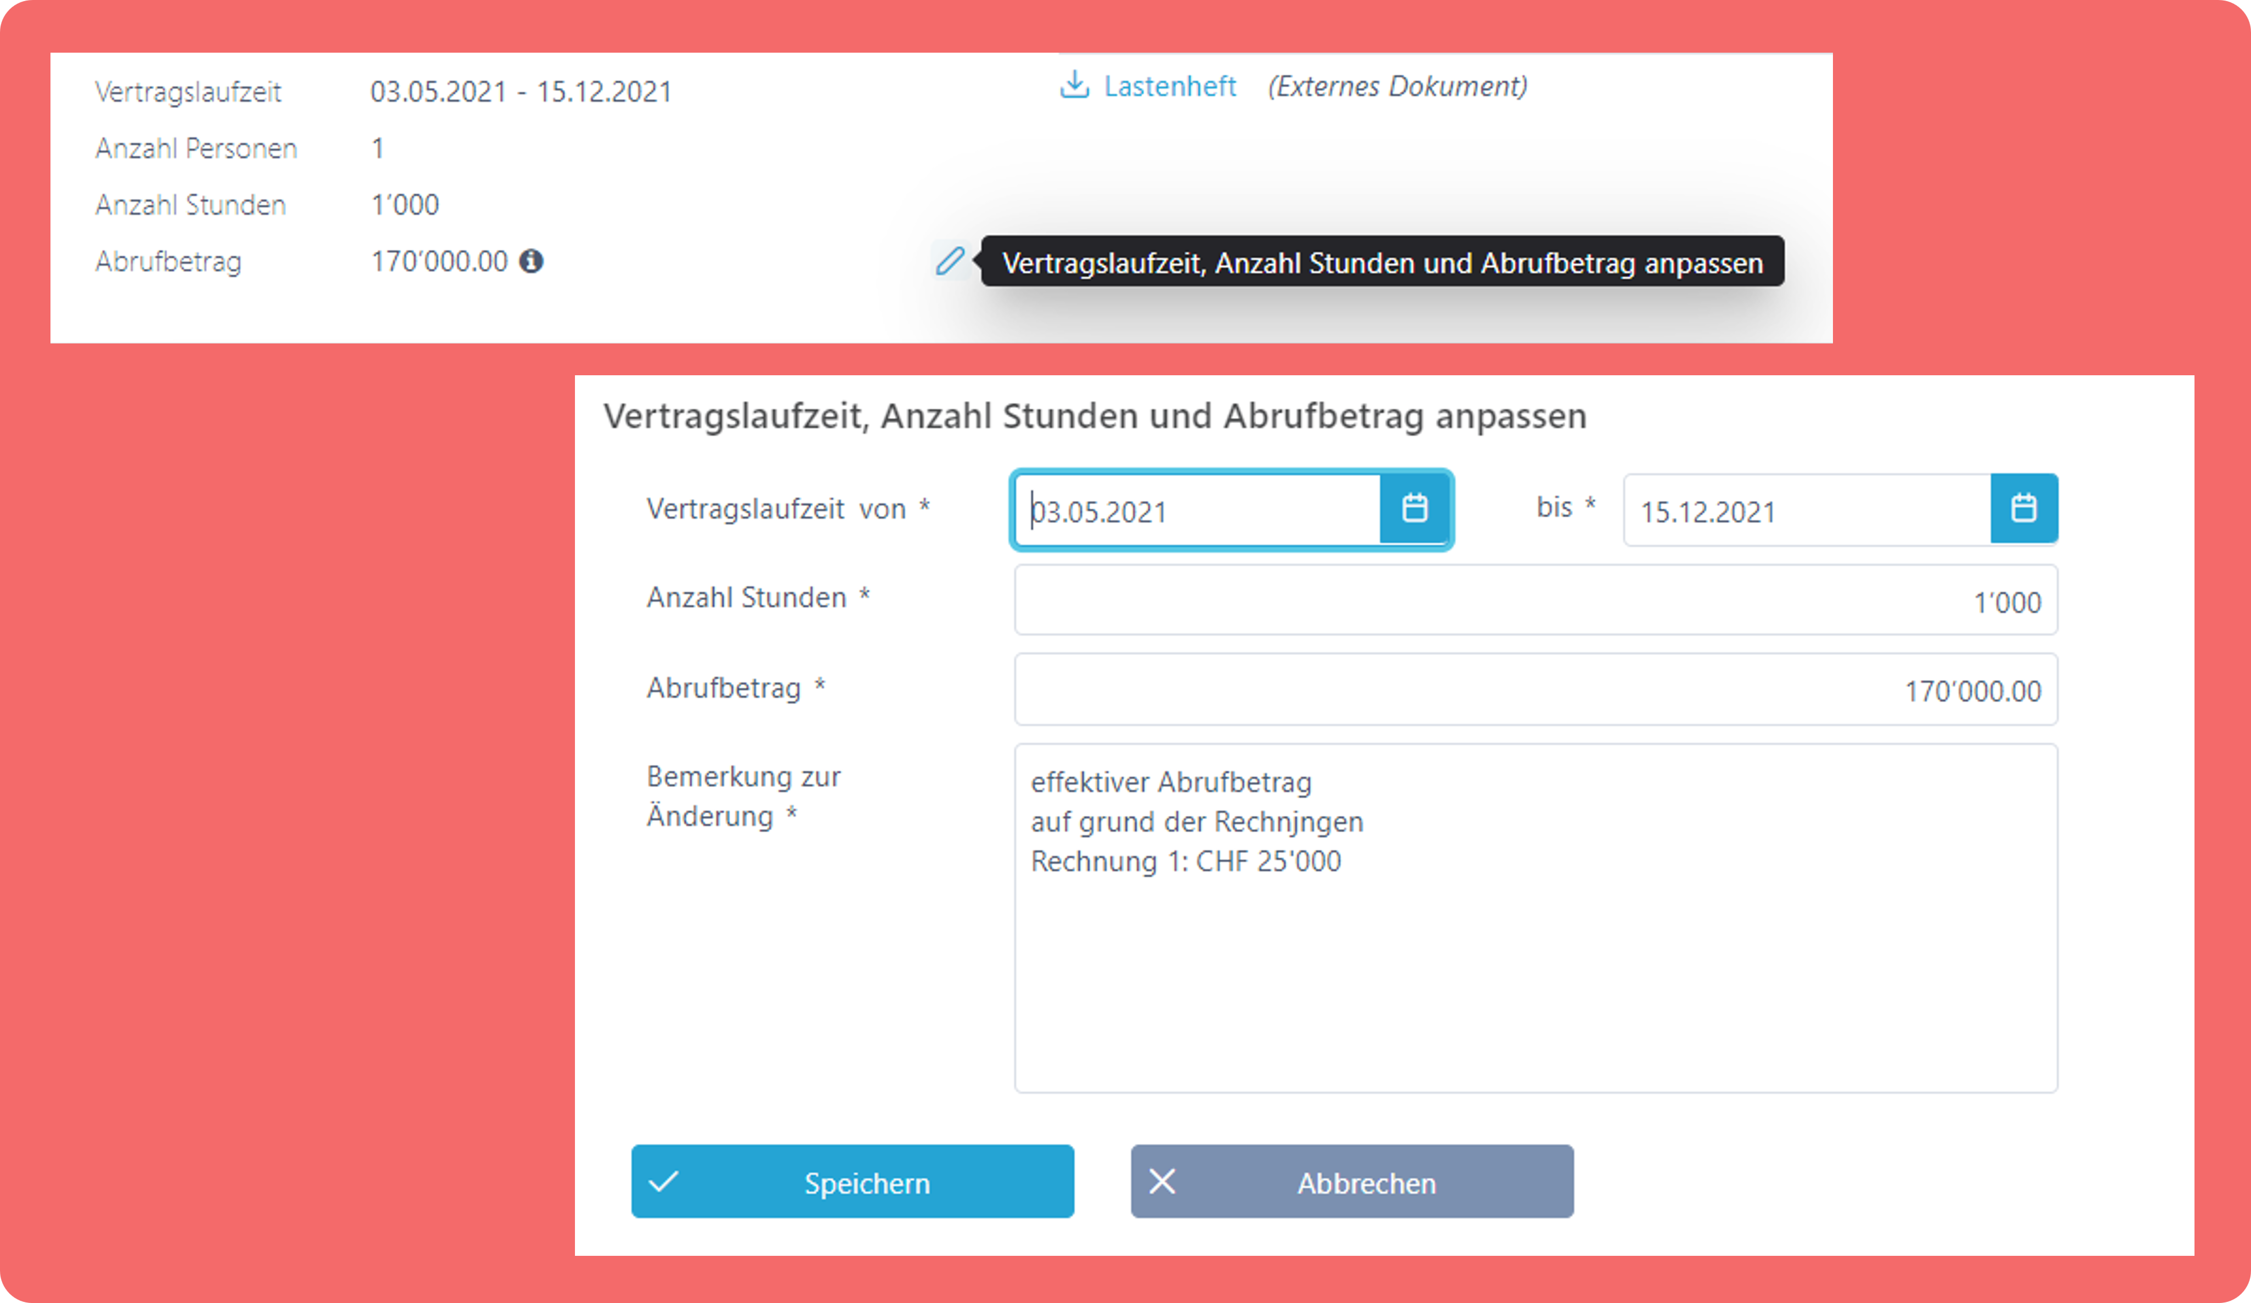2251x1303 pixels.
Task: Click into the bis date field 15.12.2021
Action: (x=1807, y=510)
